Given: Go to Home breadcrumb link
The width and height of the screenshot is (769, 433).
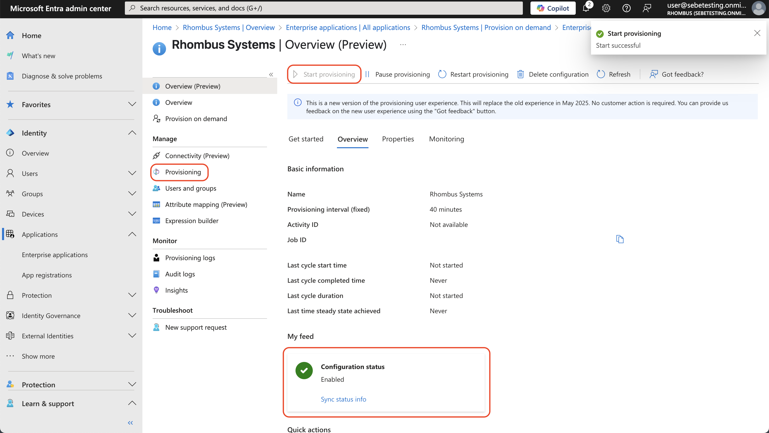Looking at the screenshot, I should click(x=162, y=27).
